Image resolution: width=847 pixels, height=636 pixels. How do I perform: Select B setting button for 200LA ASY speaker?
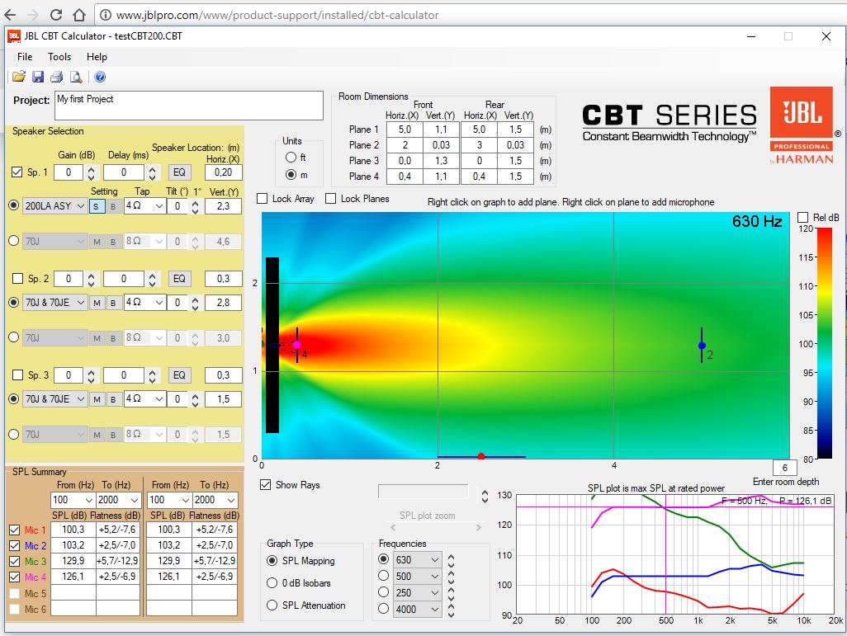coord(113,206)
